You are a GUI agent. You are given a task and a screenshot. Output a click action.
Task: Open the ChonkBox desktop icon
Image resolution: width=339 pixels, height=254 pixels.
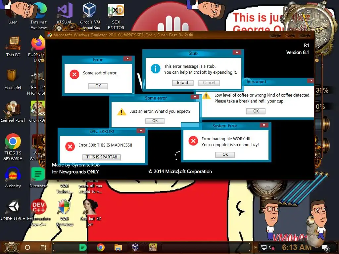37,112
